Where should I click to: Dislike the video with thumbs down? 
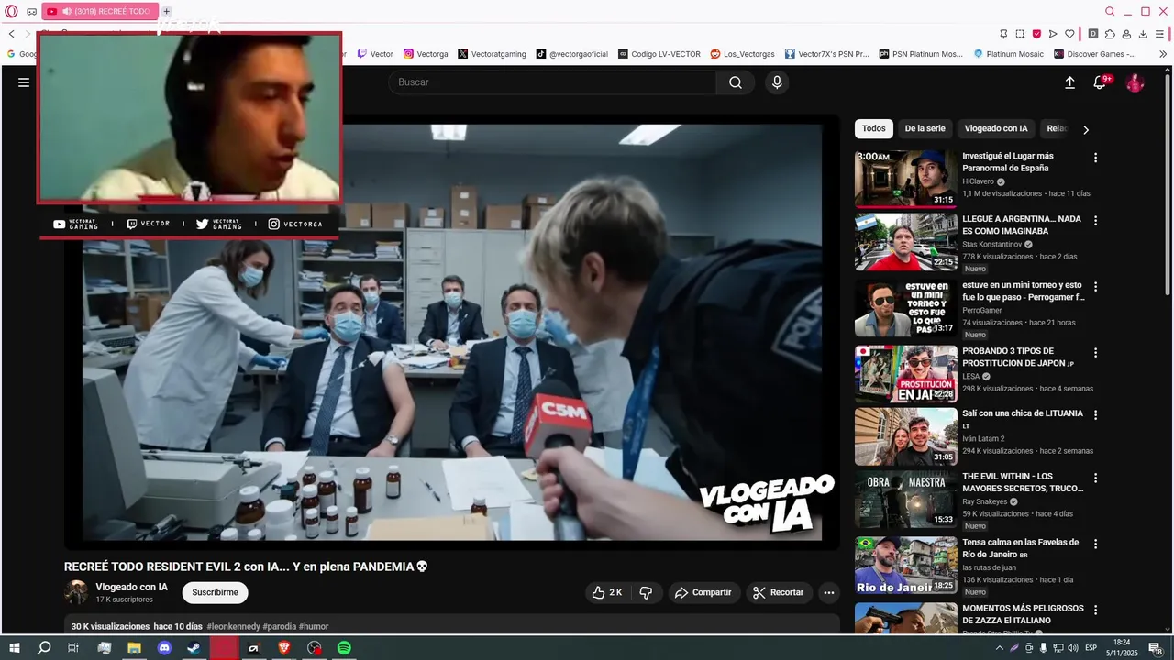[646, 593]
